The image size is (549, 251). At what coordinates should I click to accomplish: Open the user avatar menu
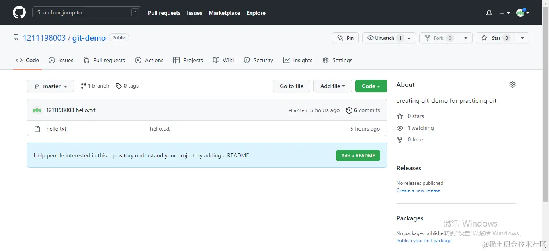tap(522, 12)
